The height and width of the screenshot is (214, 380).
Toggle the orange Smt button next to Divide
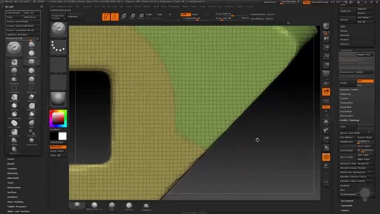pos(365,81)
